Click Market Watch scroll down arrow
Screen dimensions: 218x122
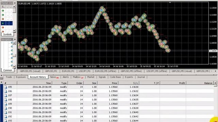[x=14, y=31]
